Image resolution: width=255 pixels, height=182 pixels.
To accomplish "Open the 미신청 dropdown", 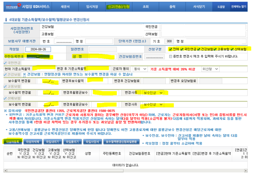I will point(210,69).
